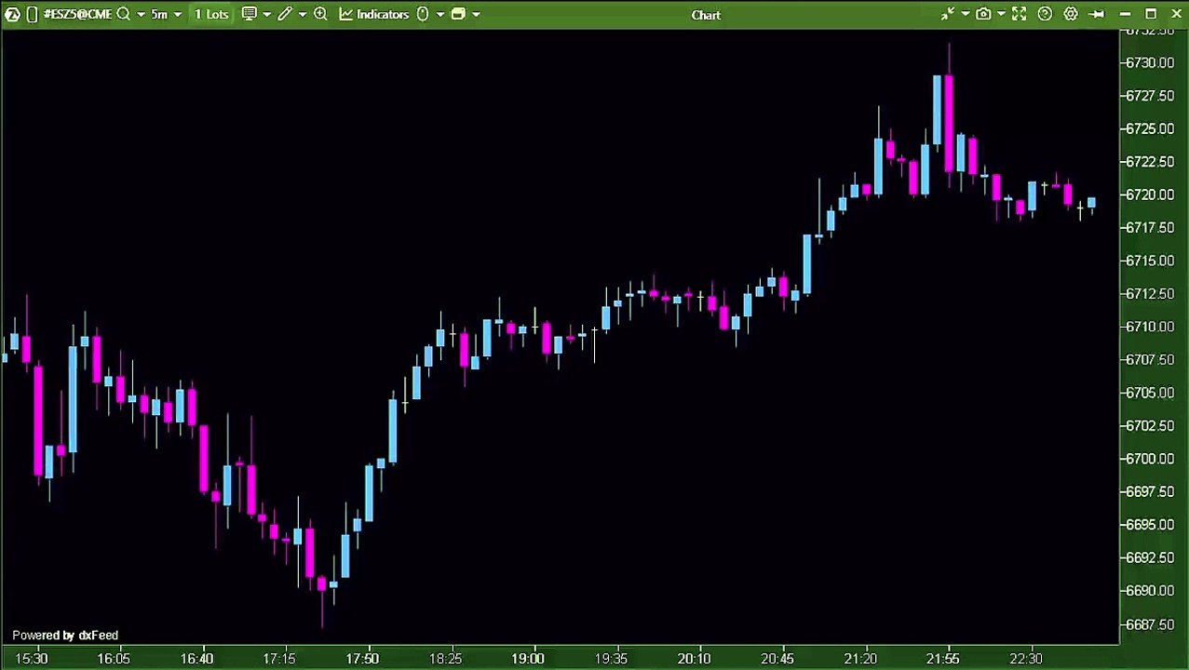1189x670 pixels.
Task: Click the 20:45 time axis label
Action: click(777, 659)
